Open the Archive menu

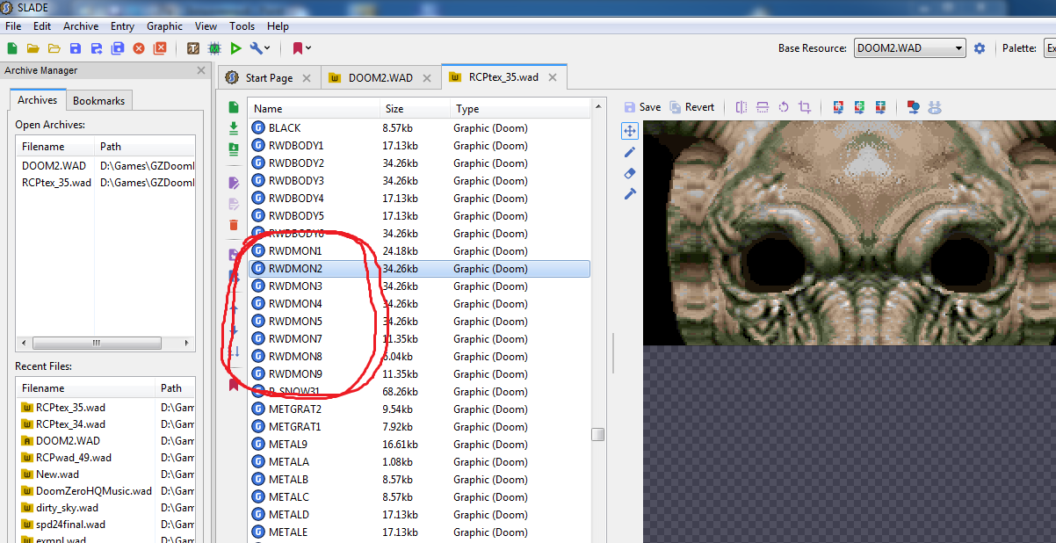pos(81,26)
